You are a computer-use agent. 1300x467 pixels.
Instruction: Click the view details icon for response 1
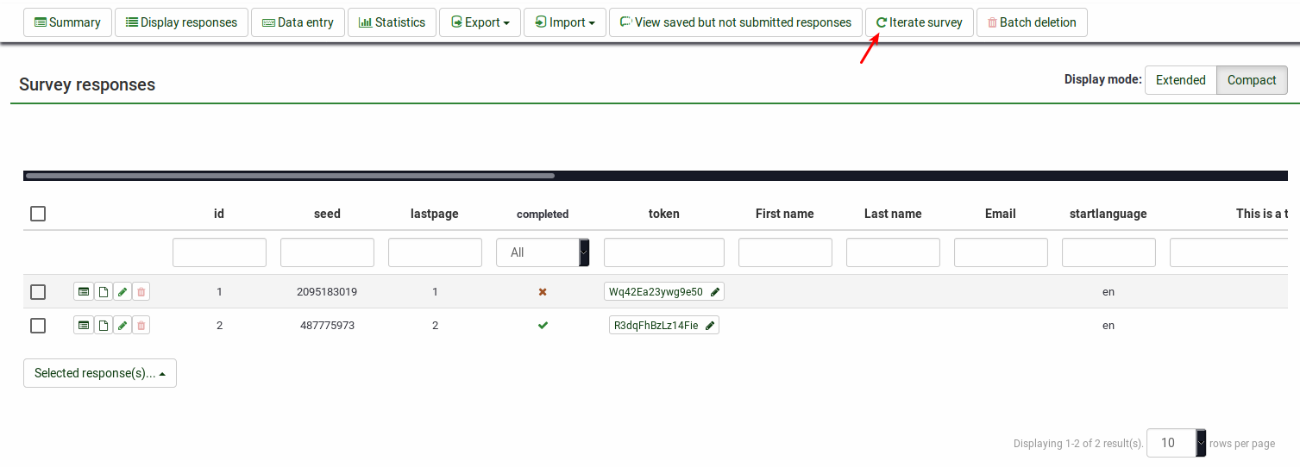pos(83,292)
